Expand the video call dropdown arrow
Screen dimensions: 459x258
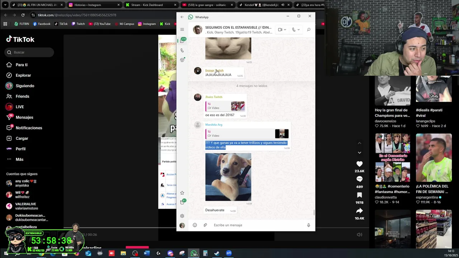point(285,30)
